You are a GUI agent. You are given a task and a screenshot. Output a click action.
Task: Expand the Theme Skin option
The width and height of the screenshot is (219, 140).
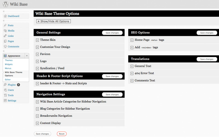pos(37,40)
